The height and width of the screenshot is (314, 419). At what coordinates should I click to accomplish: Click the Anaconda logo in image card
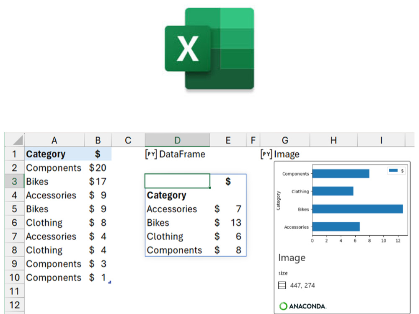tap(303, 306)
